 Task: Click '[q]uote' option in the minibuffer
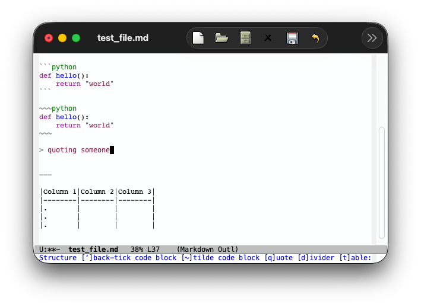(278, 258)
